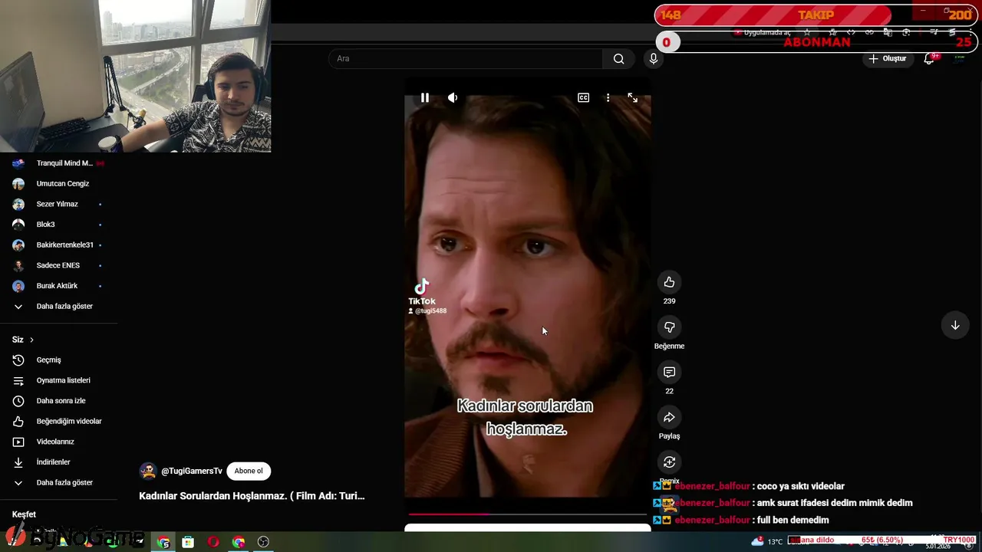982x552 pixels.
Task: Open @TugiGamersTv channel name
Action: pyautogui.click(x=192, y=472)
